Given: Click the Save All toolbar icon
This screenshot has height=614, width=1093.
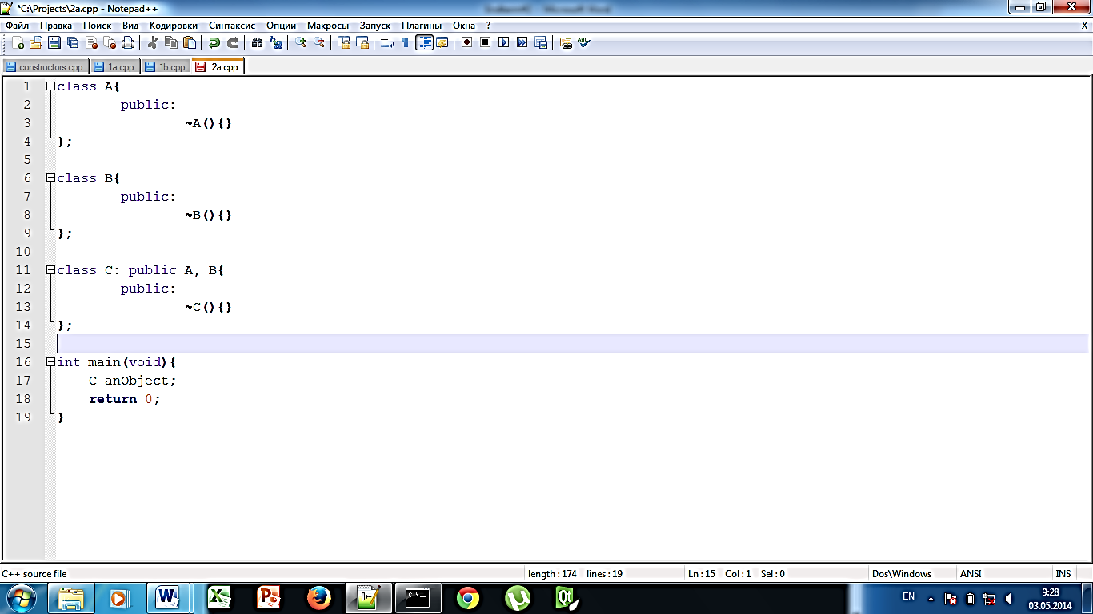Looking at the screenshot, I should tap(73, 42).
